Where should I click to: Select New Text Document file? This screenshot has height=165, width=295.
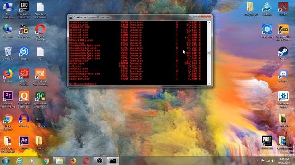point(40,10)
